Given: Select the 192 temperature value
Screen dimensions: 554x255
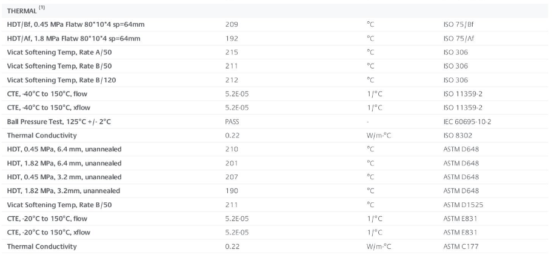Looking at the screenshot, I should tap(231, 38).
